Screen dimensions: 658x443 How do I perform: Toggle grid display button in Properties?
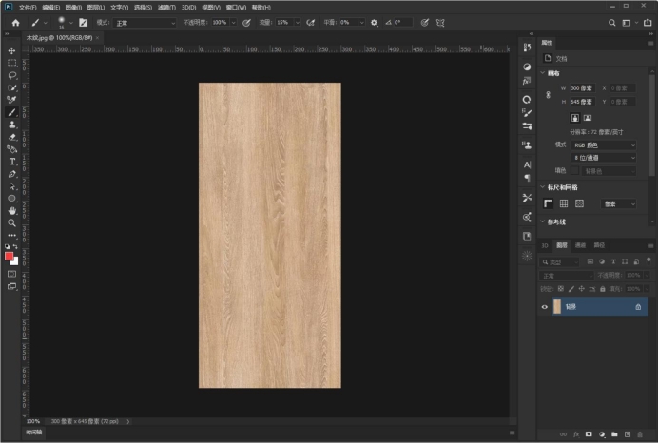coord(564,203)
